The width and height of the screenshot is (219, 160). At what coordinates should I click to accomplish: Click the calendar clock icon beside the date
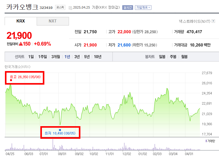[x=71, y=8]
